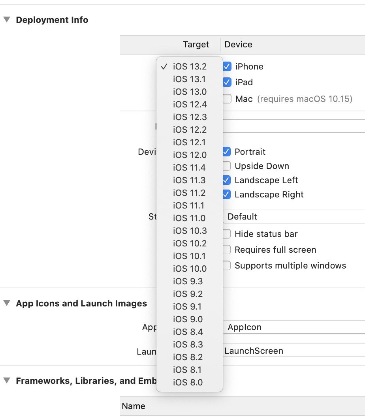Choose iOS 11.2 menu entry
This screenshot has width=365, height=417.
[x=190, y=193]
